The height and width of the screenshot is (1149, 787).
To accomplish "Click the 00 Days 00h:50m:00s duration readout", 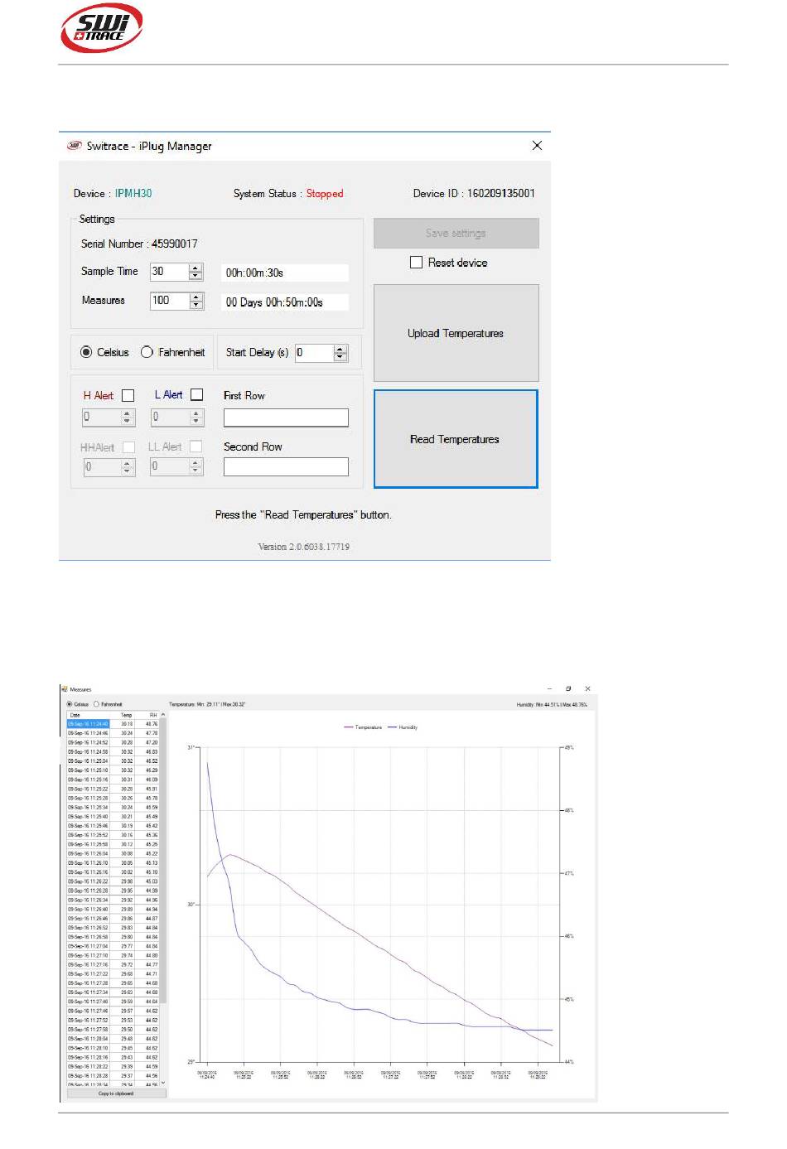I will [285, 302].
